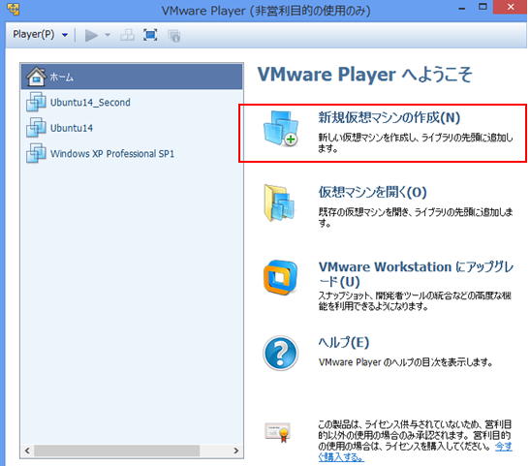The width and height of the screenshot is (530, 466).
Task: Select the Ubuntu14 virtual machine entry
Action: [132, 128]
